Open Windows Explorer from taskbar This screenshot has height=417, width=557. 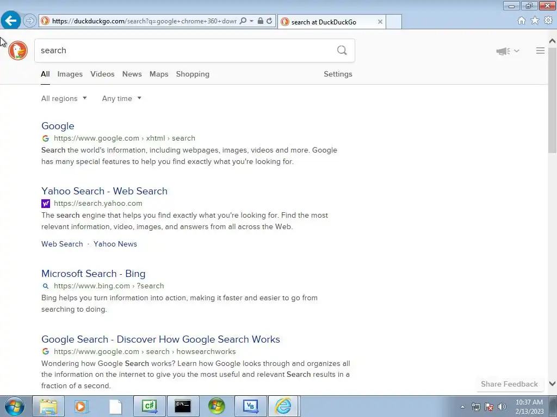[48, 406]
